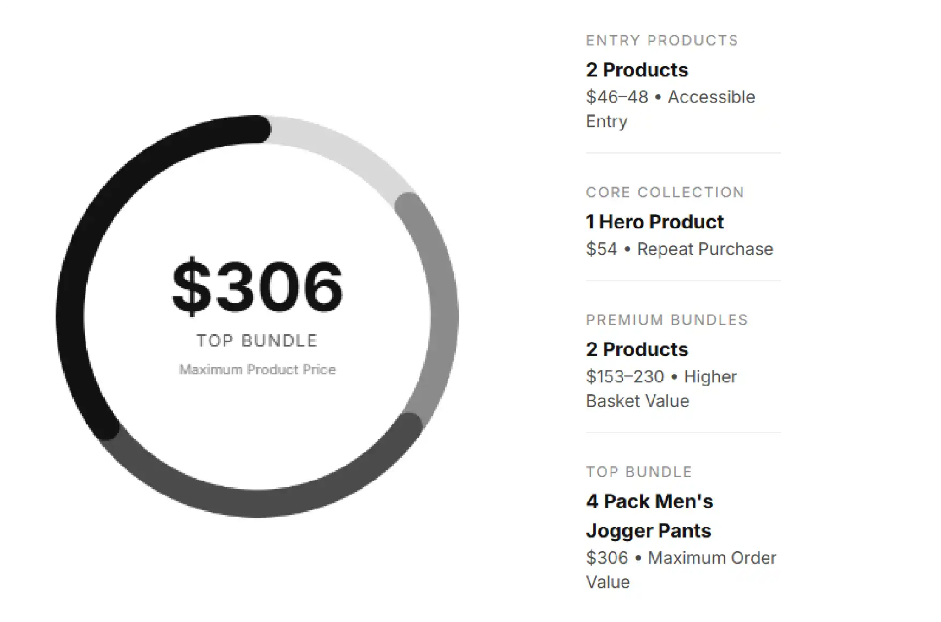Open the PREMIUM BUNDLES heading
This screenshot has height=622, width=941.
667,320
